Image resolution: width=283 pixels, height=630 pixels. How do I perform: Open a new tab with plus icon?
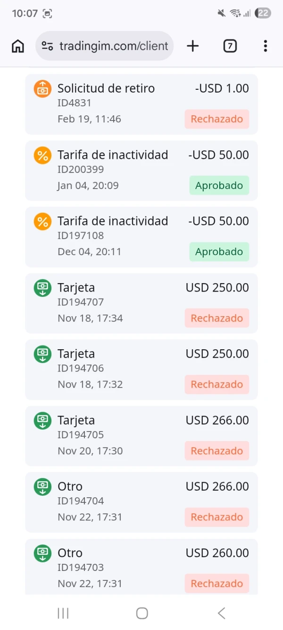(192, 46)
